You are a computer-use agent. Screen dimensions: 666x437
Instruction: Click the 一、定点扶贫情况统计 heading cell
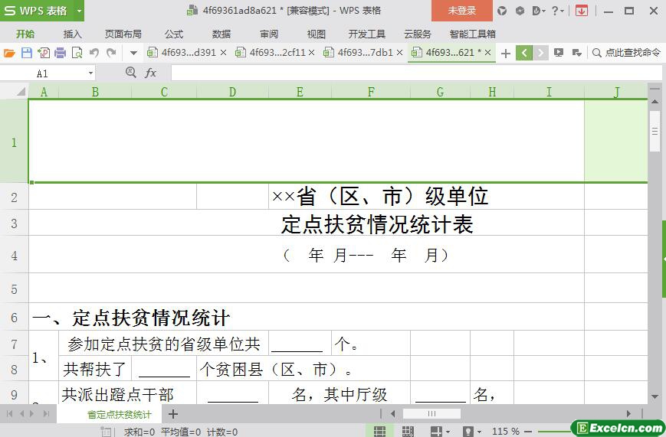pos(131,318)
